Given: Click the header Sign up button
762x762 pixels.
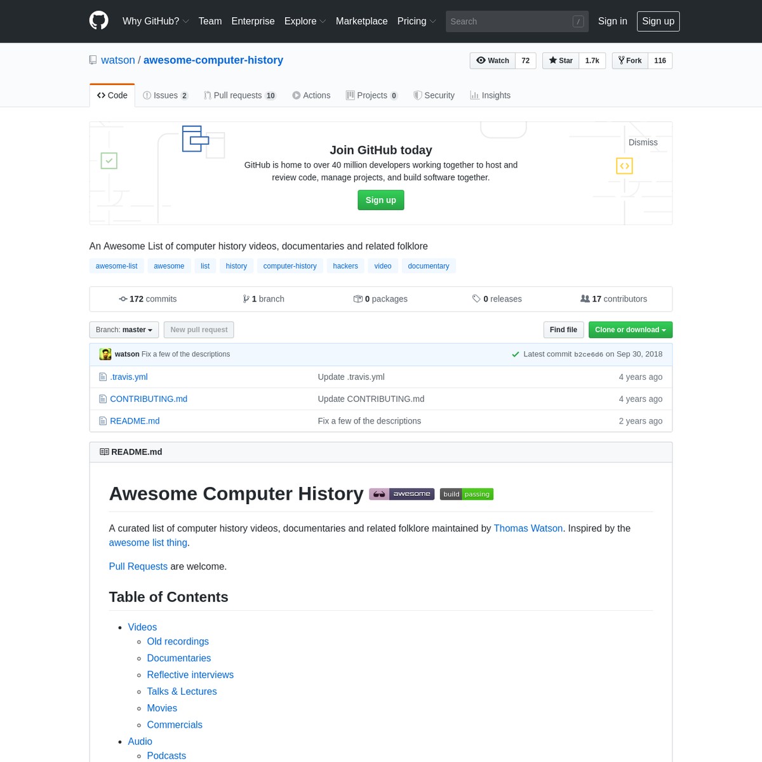Looking at the screenshot, I should [x=658, y=21].
